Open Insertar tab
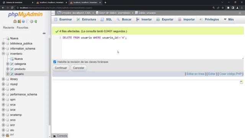The height and width of the screenshot is (138, 245). tap(144, 20)
